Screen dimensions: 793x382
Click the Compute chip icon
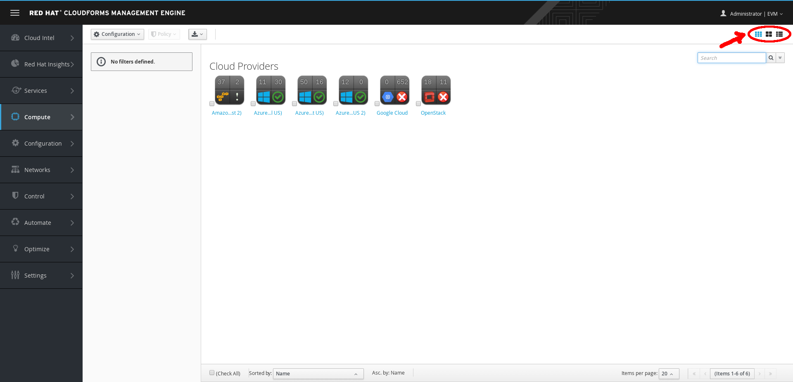pos(15,116)
